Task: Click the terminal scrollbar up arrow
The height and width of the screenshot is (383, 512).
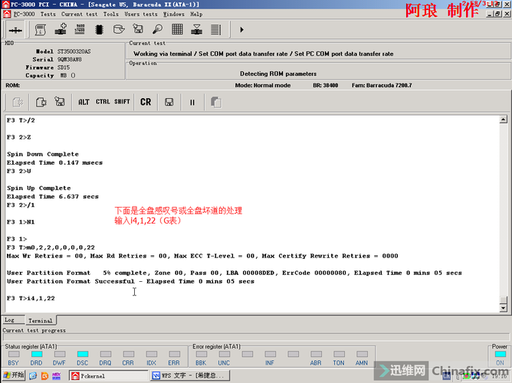Action: (x=503, y=119)
